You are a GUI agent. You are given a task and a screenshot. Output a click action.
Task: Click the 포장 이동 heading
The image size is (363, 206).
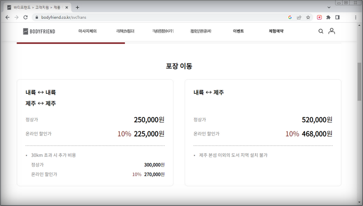(x=179, y=66)
